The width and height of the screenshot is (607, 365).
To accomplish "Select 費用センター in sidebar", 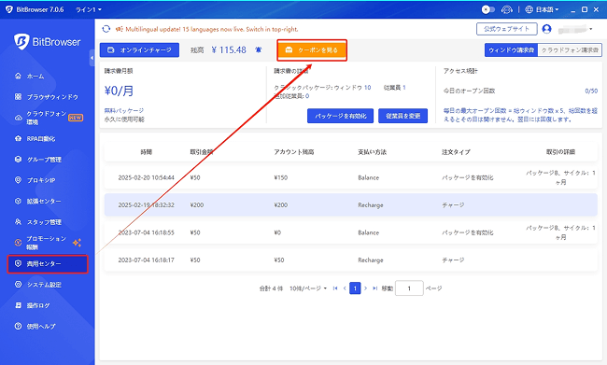I will point(48,264).
